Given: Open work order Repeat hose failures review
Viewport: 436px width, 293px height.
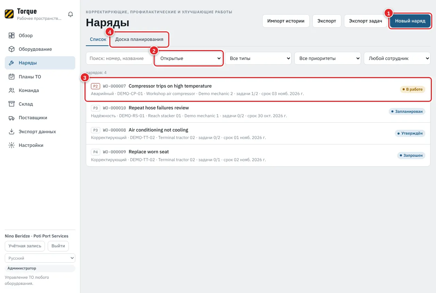Looking at the screenshot, I should [x=258, y=111].
